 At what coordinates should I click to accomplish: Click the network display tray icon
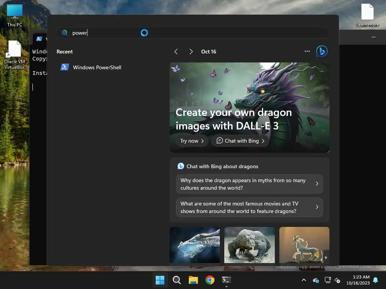pos(328,280)
